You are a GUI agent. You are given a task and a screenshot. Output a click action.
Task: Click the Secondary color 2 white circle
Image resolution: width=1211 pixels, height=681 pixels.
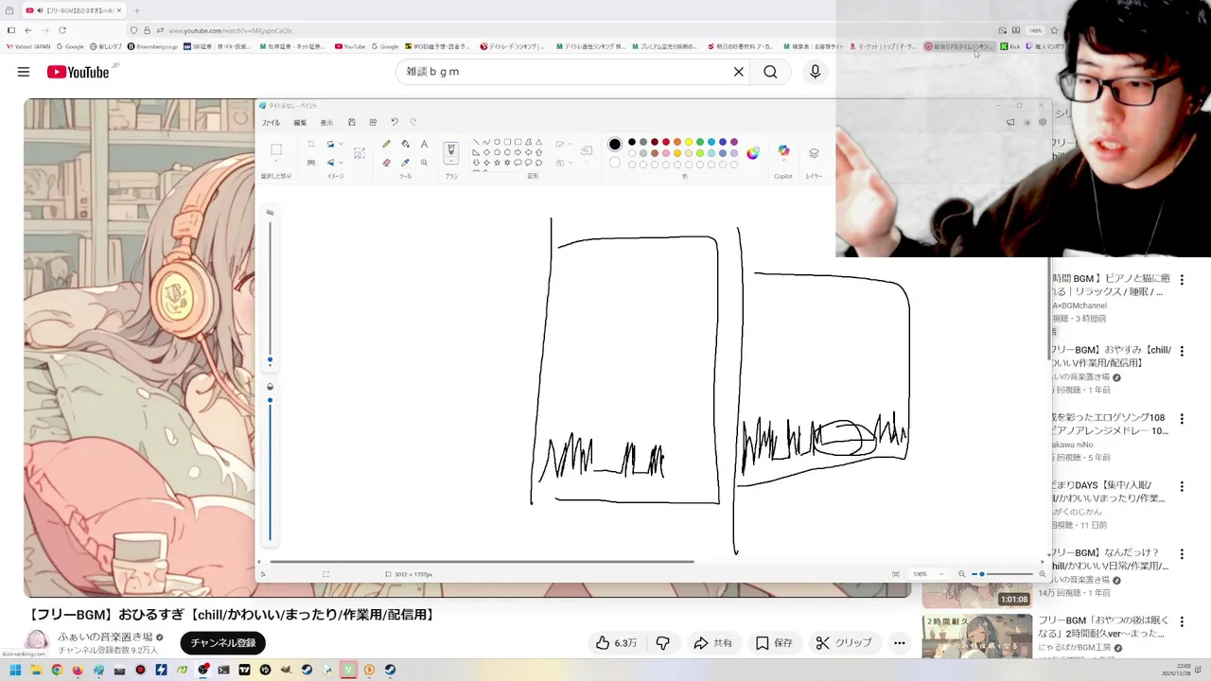click(615, 163)
